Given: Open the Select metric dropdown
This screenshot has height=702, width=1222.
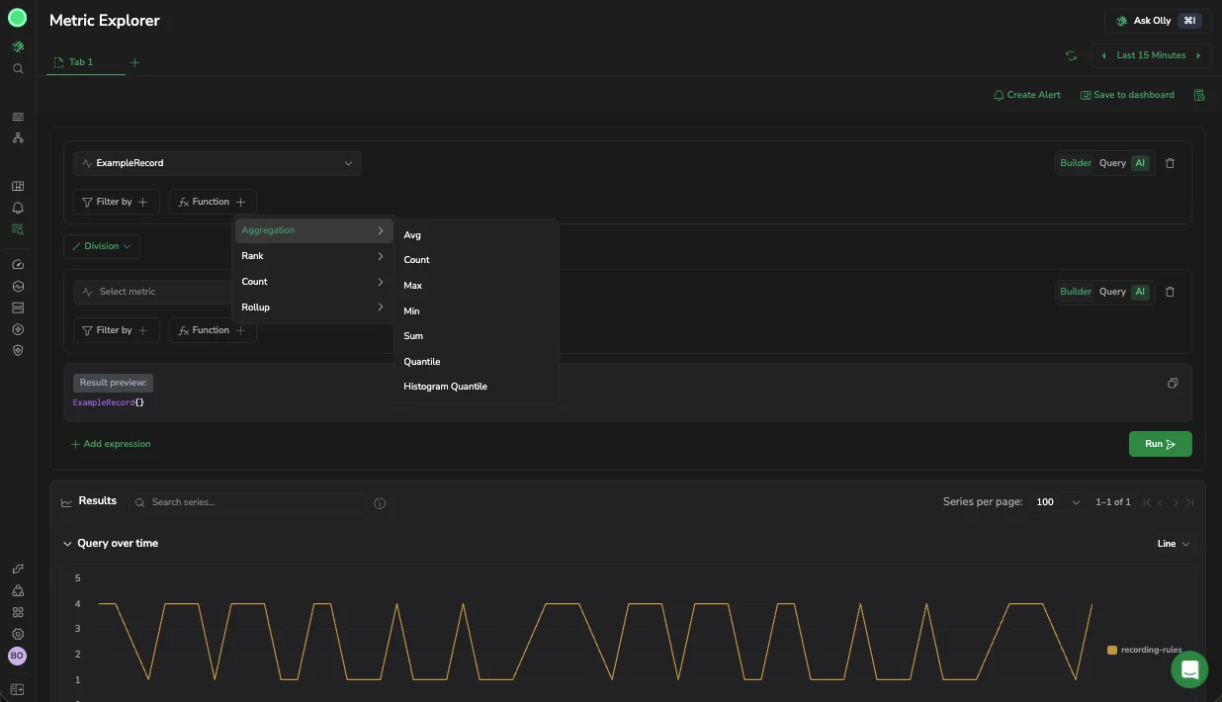Looking at the screenshot, I should [x=153, y=292].
